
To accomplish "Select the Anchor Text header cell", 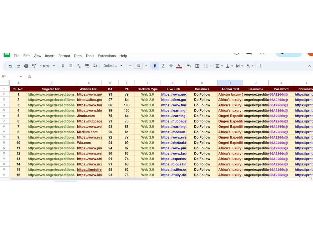I will pyautogui.click(x=230, y=89).
